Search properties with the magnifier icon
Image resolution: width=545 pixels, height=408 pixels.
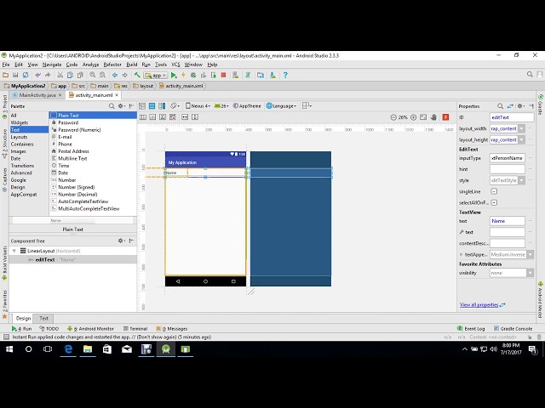click(500, 106)
